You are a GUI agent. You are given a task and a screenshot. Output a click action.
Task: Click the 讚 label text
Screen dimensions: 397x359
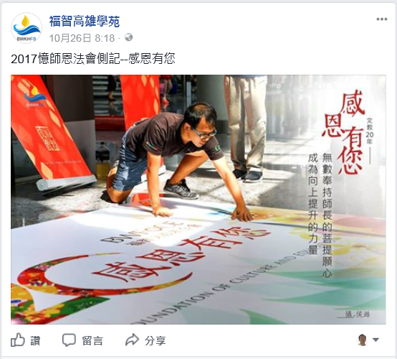(x=35, y=340)
